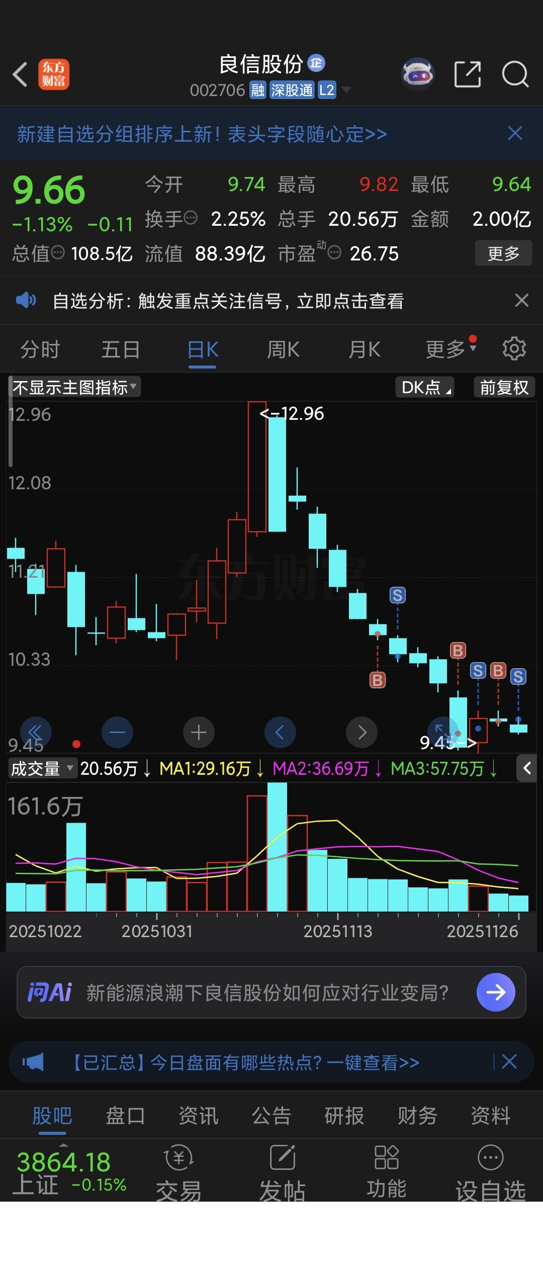Tap the megaphone icon in 今日盘面 banner
The height and width of the screenshot is (1267, 543).
click(33, 1062)
